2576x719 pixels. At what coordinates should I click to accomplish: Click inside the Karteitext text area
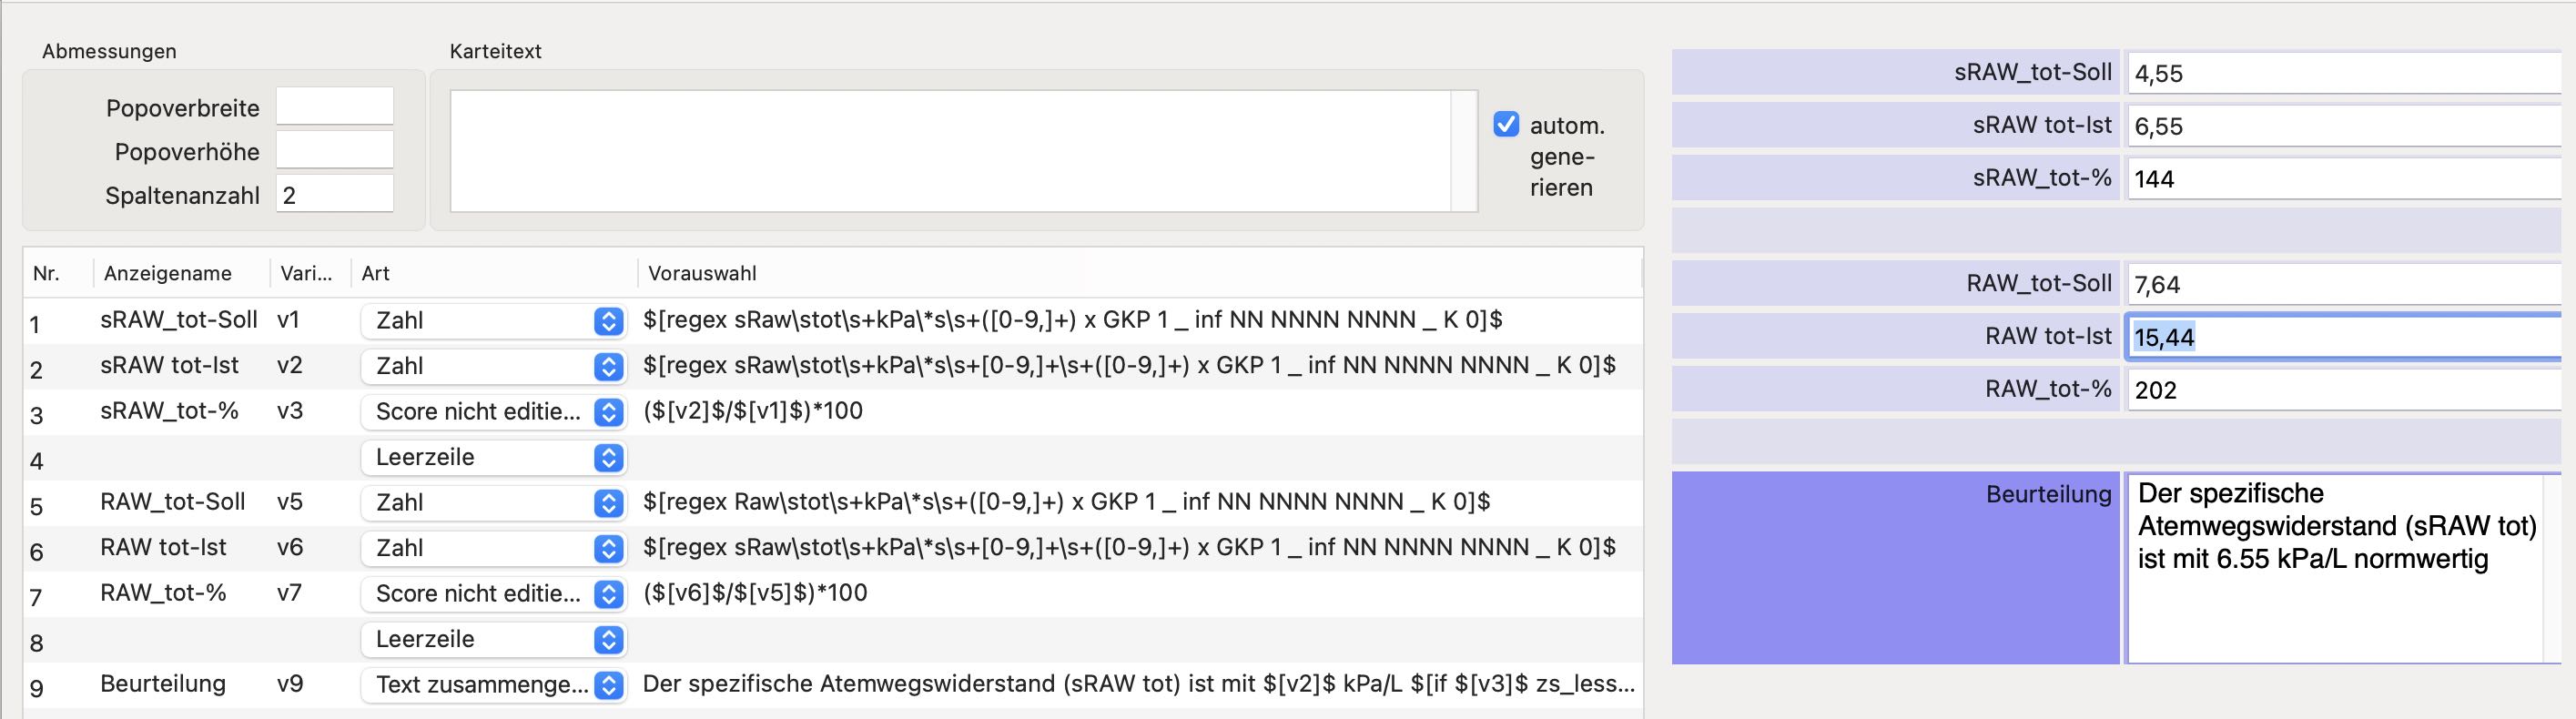952,151
